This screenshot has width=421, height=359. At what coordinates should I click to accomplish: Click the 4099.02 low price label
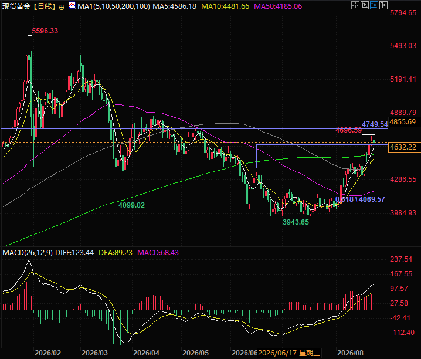pos(131,205)
